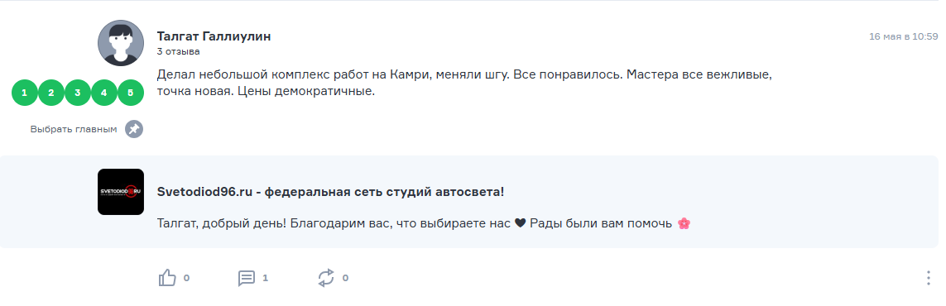Viewport: 946px width, 306px height.
Task: Click the comment counter showing 1
Action: (x=266, y=278)
